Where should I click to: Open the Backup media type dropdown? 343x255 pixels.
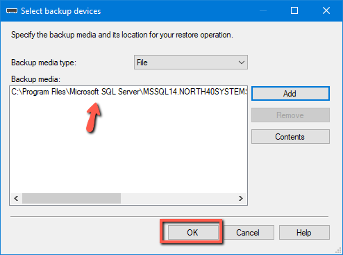point(191,63)
